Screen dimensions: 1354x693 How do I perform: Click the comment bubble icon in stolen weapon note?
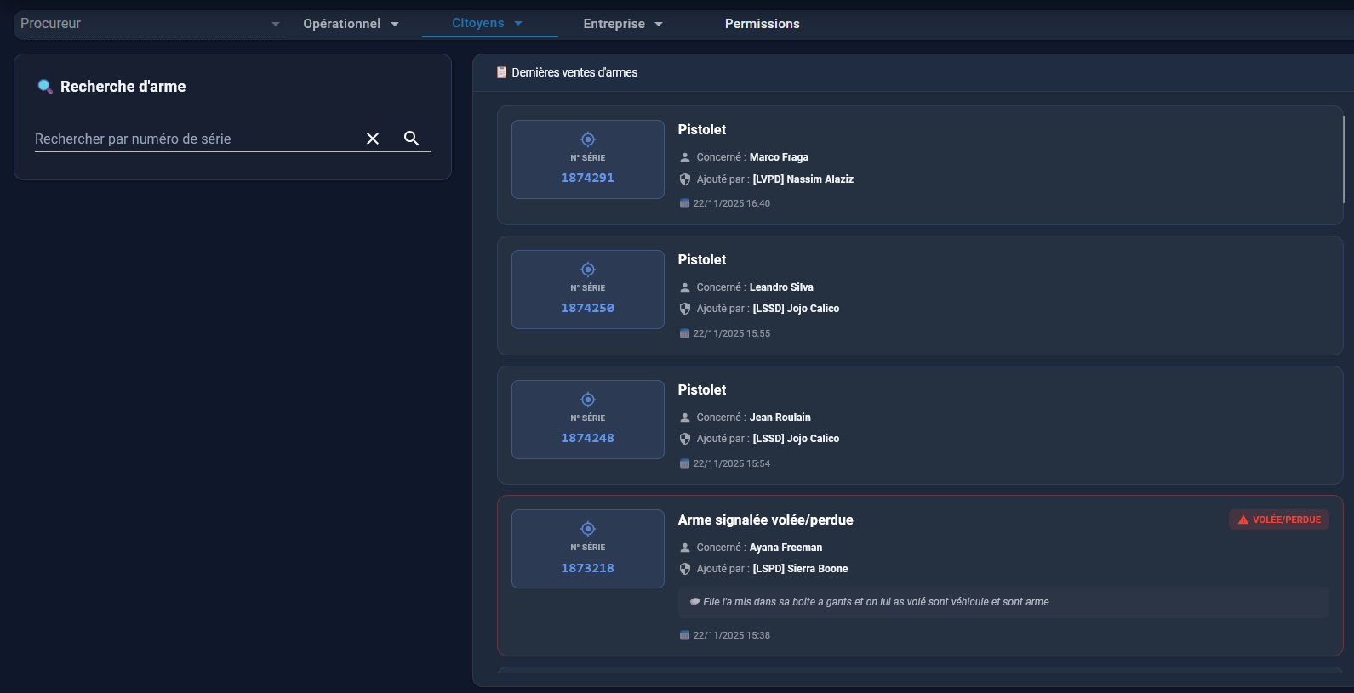click(x=694, y=602)
